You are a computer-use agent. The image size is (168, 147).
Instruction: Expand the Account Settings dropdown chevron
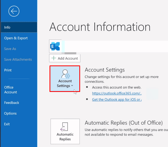(x=72, y=85)
